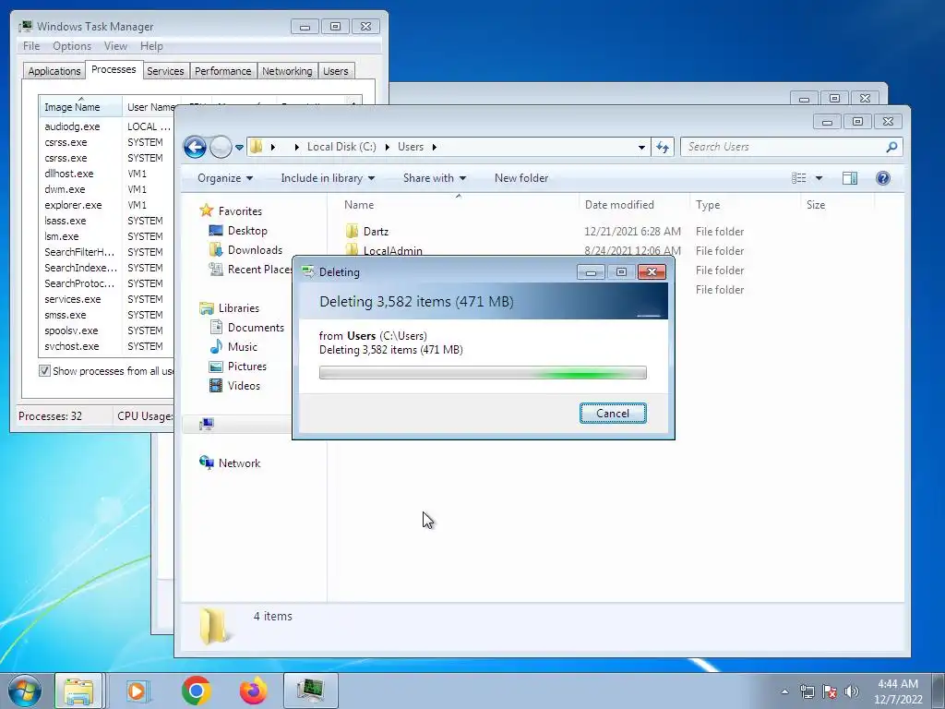Viewport: 945px width, 709px height.
Task: Select Favorites star in navigation pane
Action: click(206, 210)
